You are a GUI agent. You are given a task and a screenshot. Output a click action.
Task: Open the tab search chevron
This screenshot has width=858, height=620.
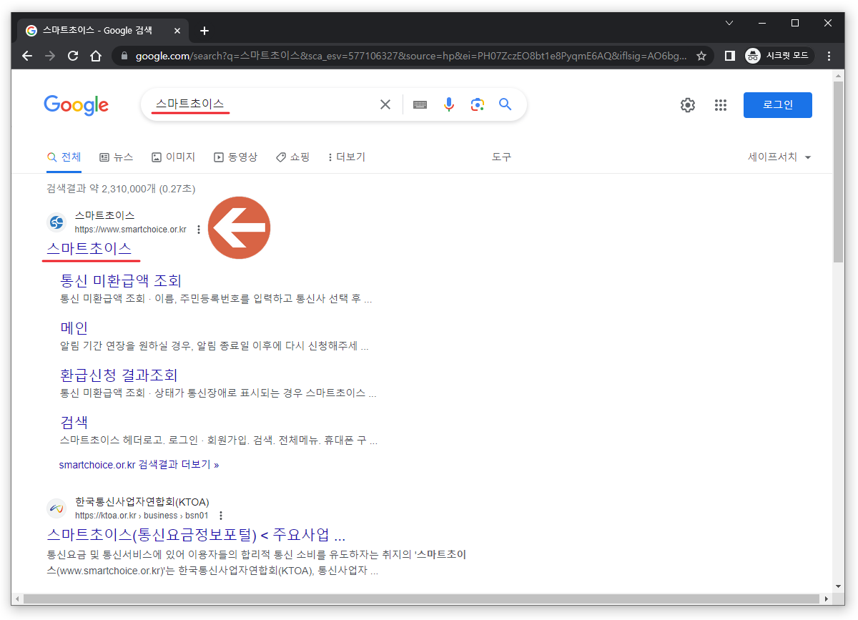[729, 23]
